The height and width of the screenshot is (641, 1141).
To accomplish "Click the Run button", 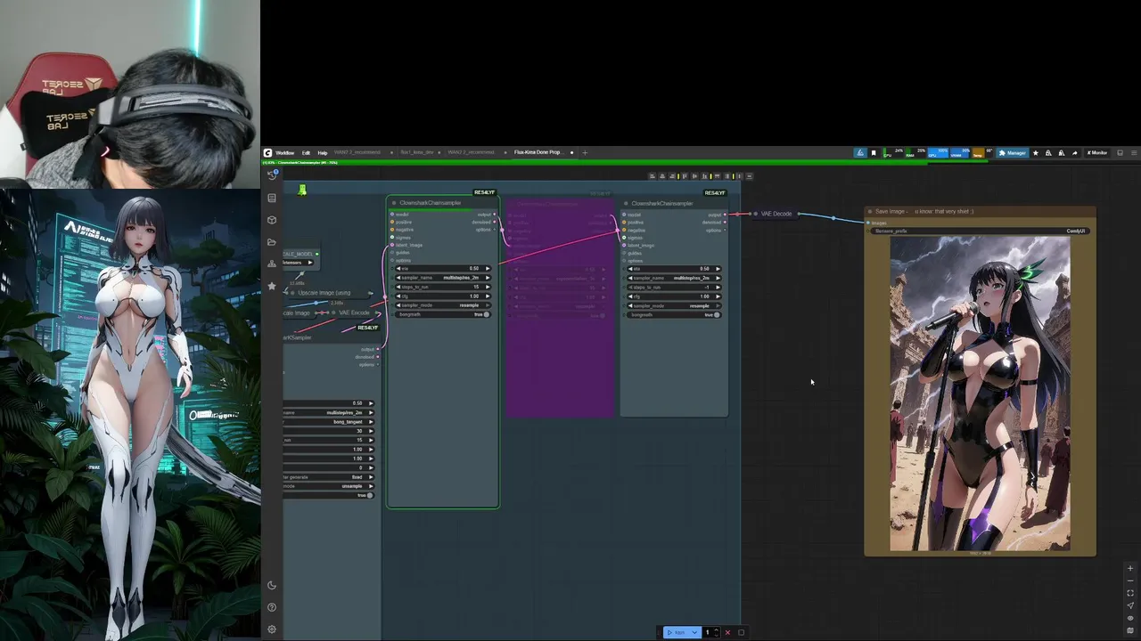I will [x=677, y=632].
